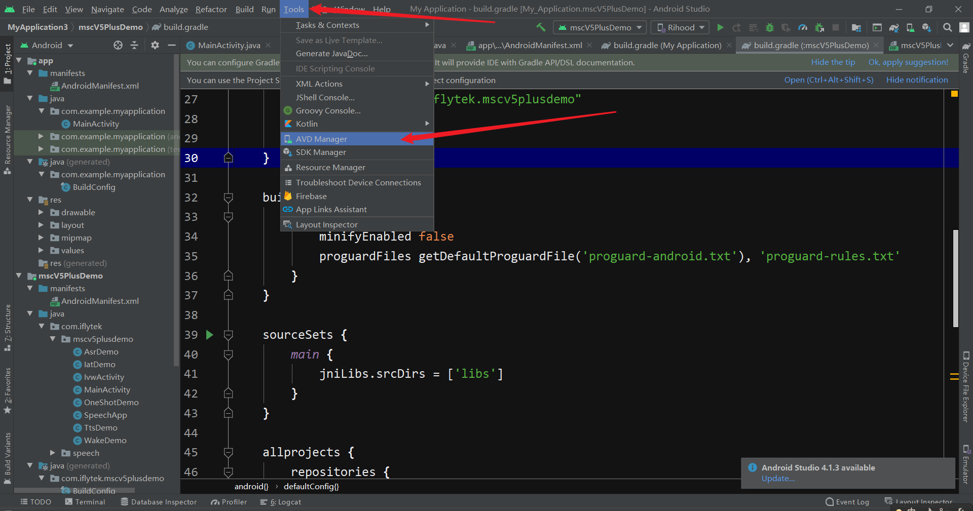Image resolution: width=973 pixels, height=511 pixels.
Task: Click defaultConfig{} breadcrumb at editor bottom
Action: [x=311, y=487]
